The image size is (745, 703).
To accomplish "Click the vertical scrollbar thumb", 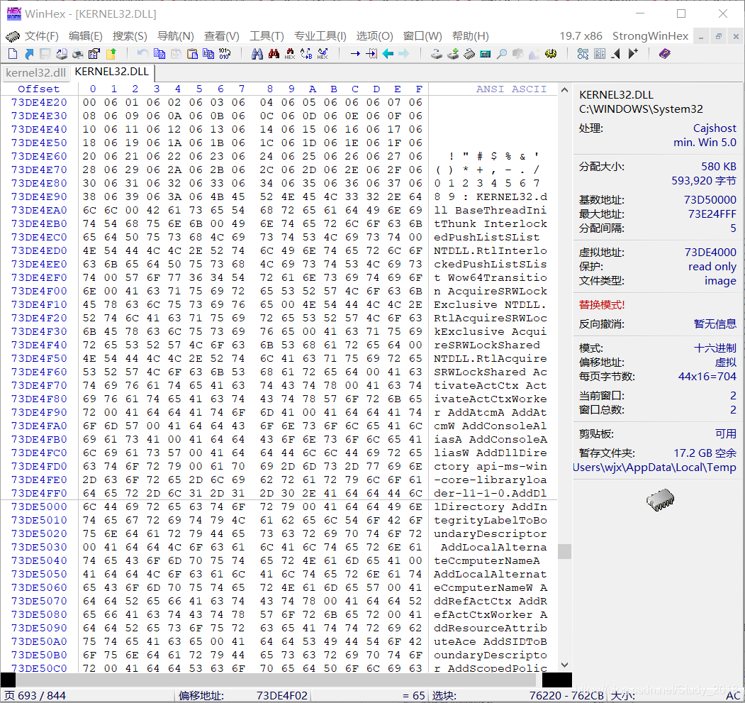I will (564, 551).
